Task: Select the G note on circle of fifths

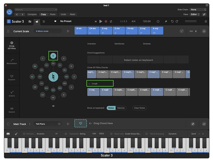Action: [x=64, y=59]
